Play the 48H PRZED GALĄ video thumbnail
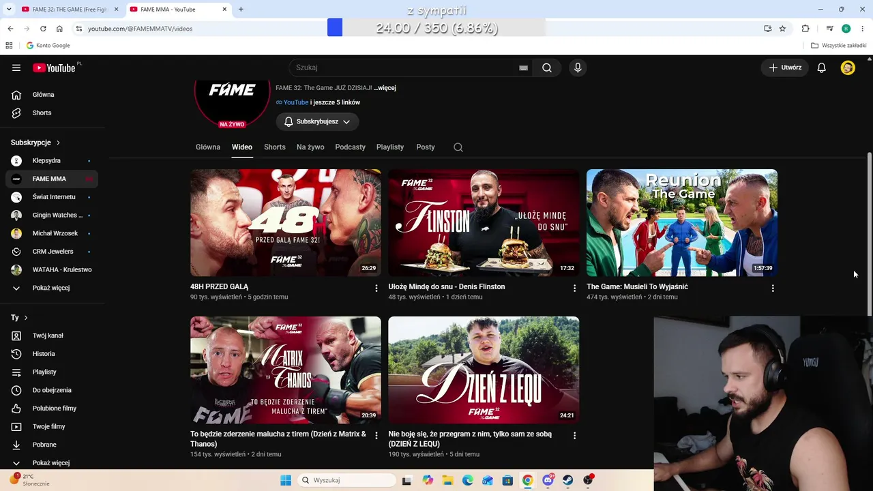This screenshot has width=873, height=491. pyautogui.click(x=286, y=223)
